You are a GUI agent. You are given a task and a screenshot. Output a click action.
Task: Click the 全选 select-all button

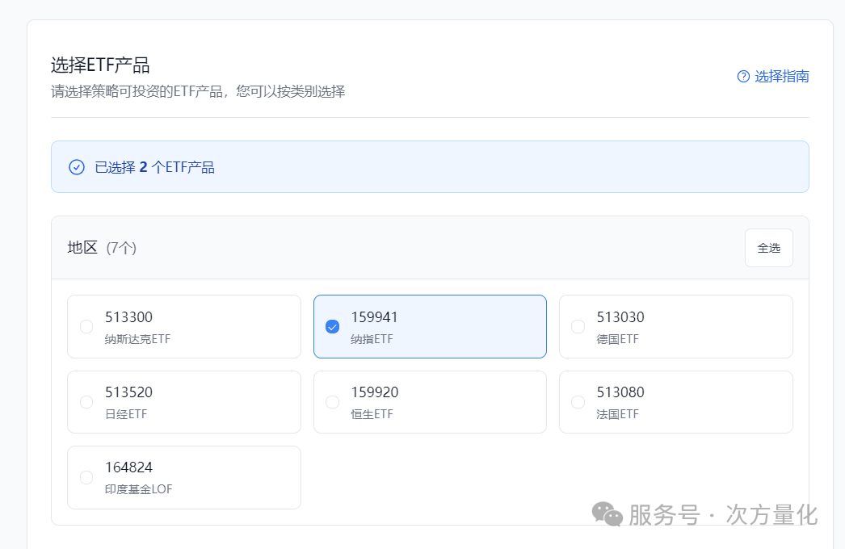point(768,247)
